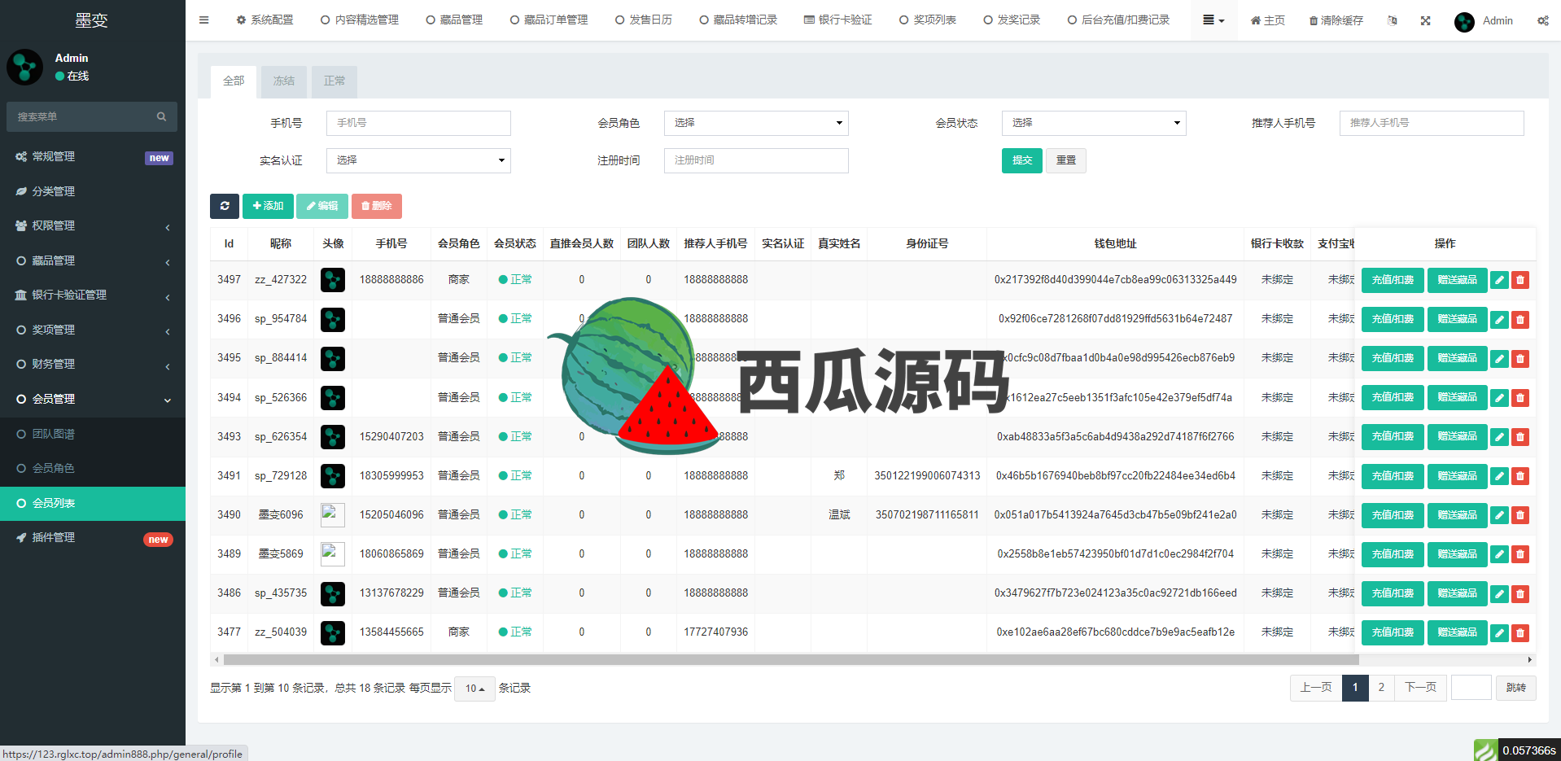The width and height of the screenshot is (1561, 761).
Task: Focus the page number jump input
Action: pos(1471,688)
